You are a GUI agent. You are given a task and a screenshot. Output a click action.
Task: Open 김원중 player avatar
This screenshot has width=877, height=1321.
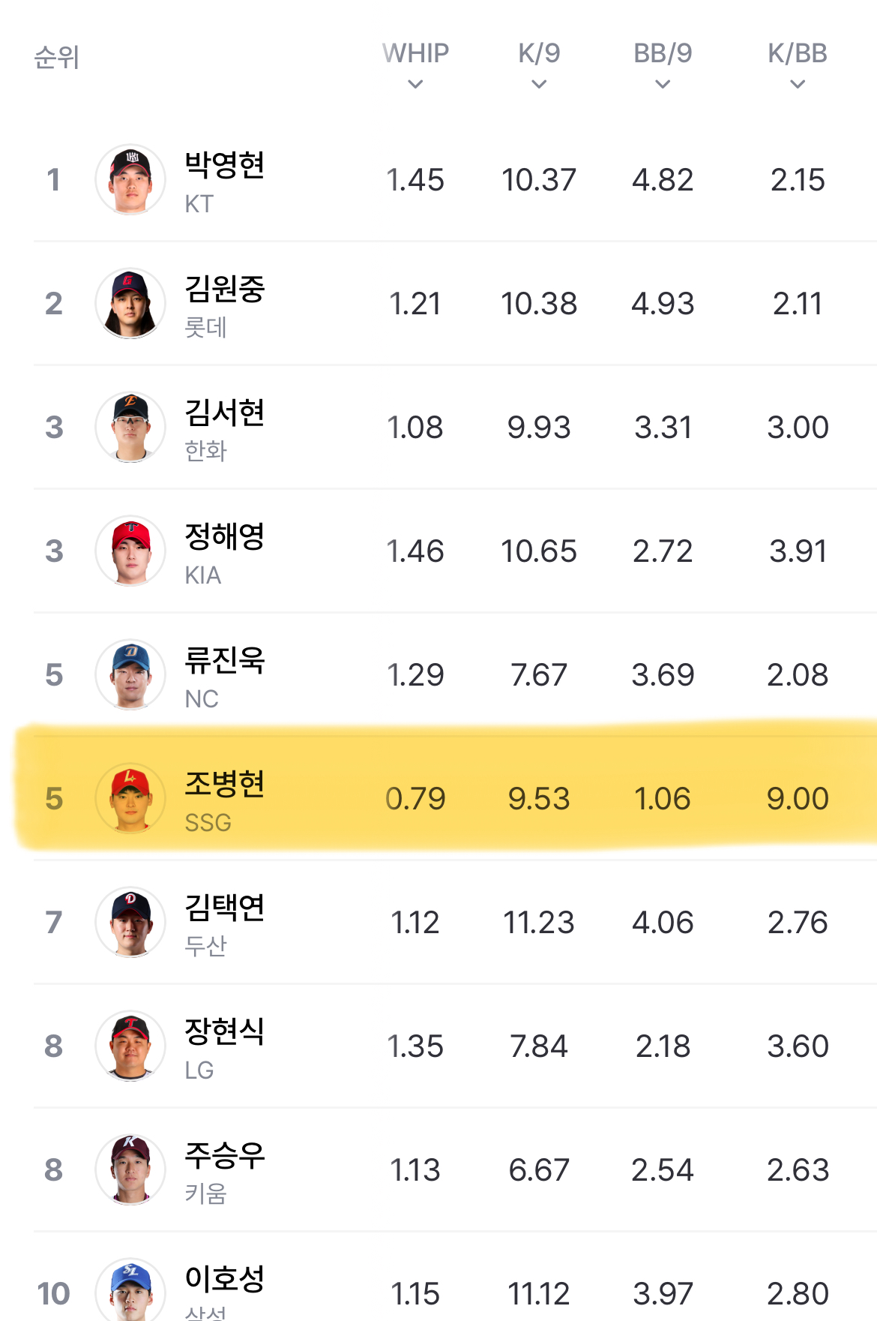(x=130, y=304)
